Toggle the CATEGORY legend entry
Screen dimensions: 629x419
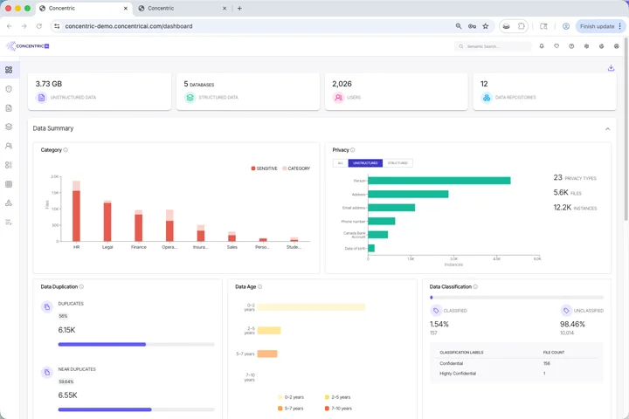point(296,168)
